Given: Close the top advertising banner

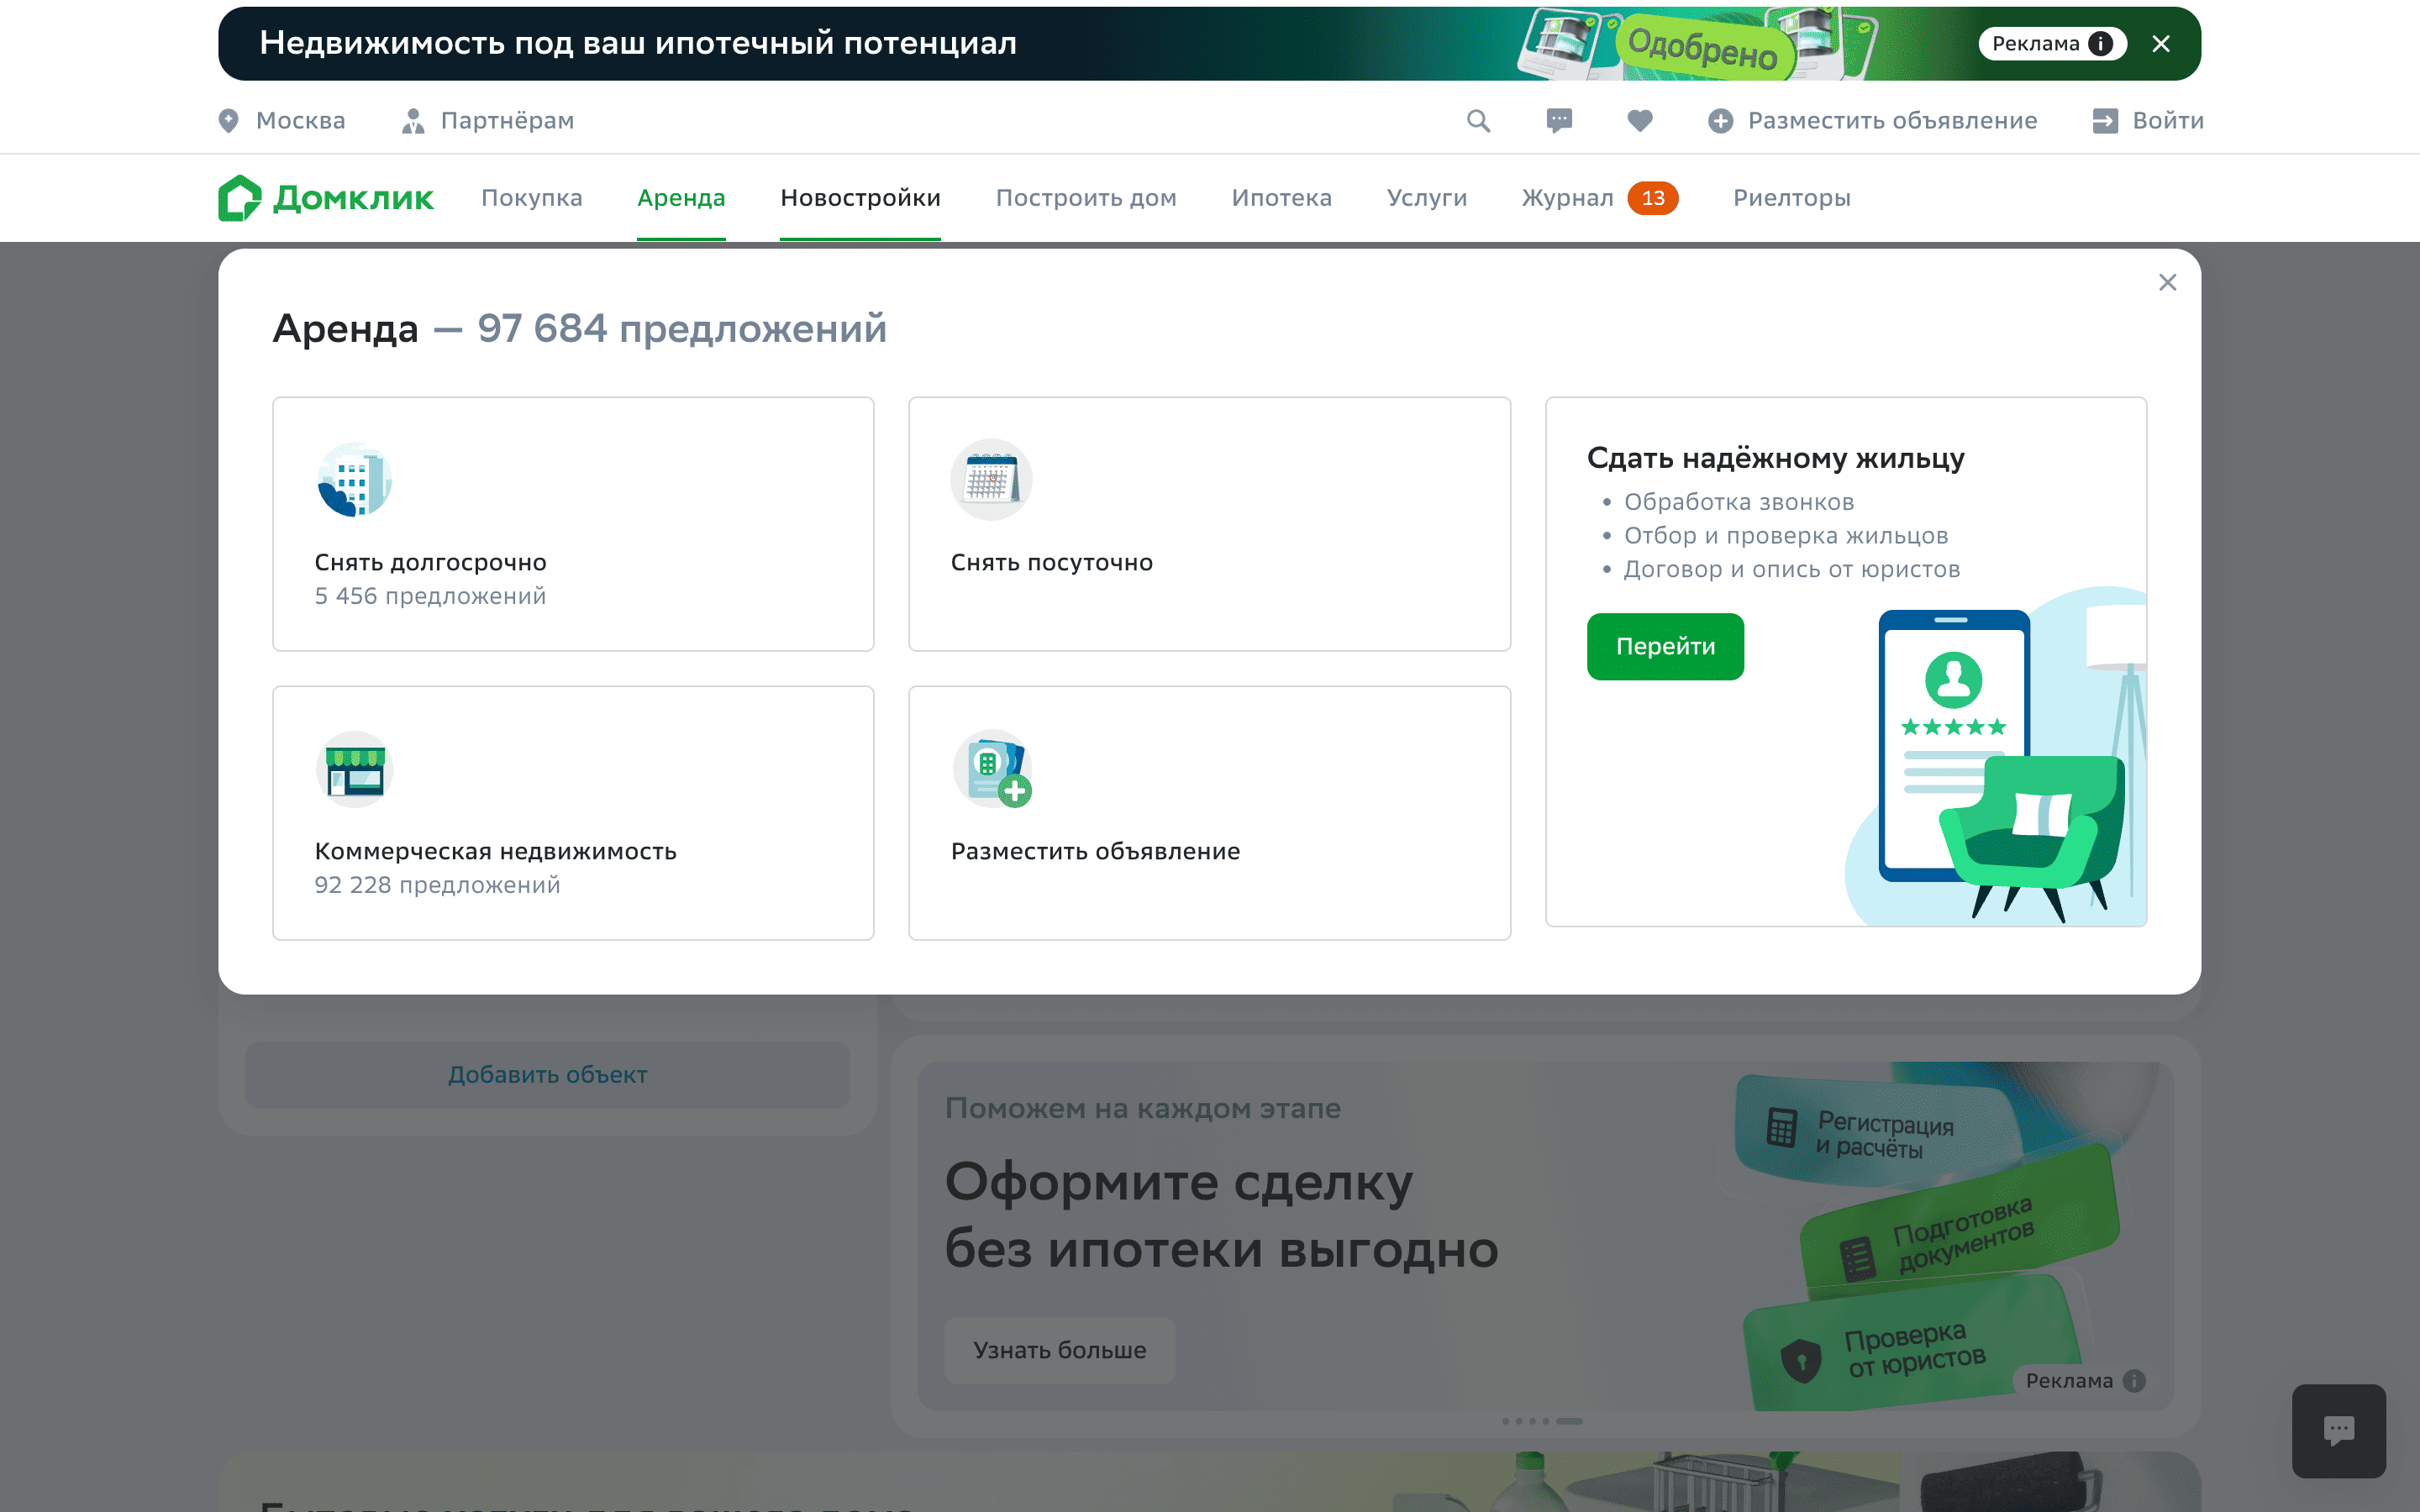Looking at the screenshot, I should (x=2161, y=44).
